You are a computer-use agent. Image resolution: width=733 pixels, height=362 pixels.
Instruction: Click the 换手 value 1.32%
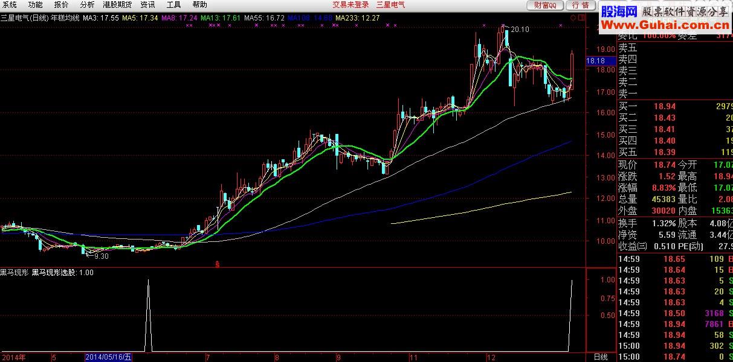[663, 223]
